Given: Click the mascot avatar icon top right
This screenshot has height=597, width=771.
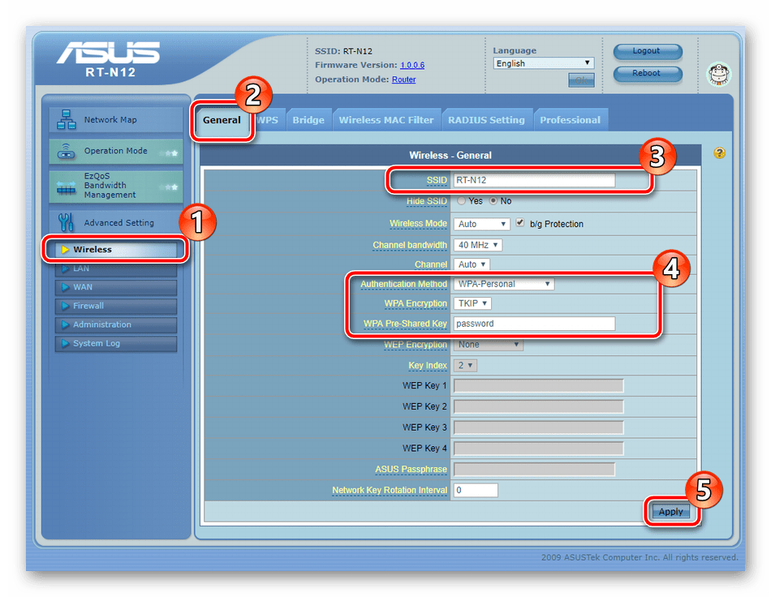Looking at the screenshot, I should click(719, 74).
